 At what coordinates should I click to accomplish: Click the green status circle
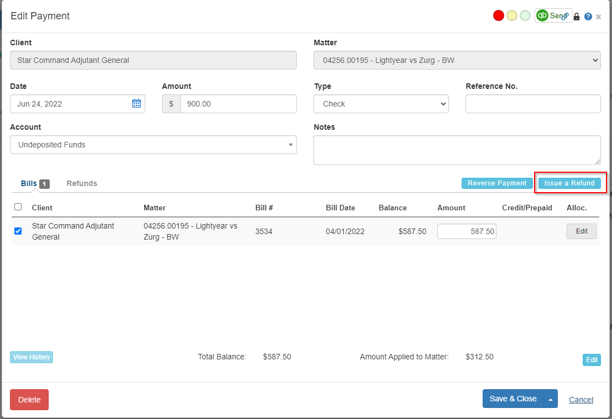(x=525, y=15)
